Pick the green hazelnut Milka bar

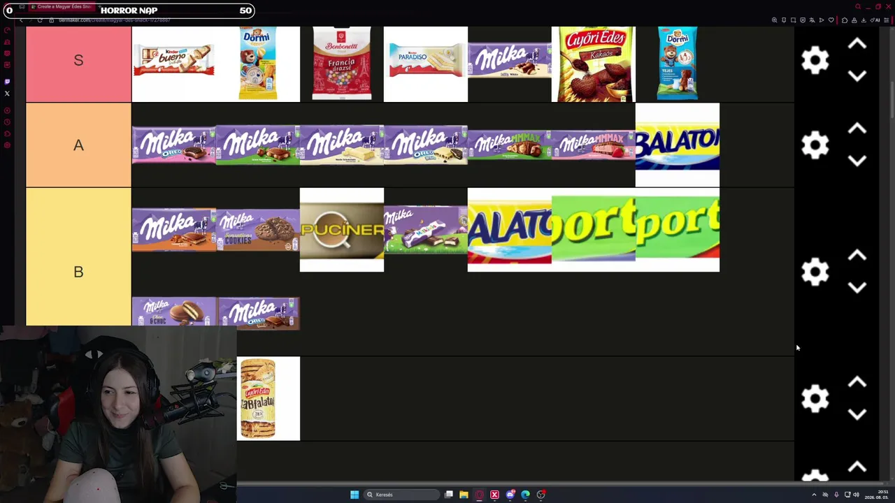(x=257, y=145)
